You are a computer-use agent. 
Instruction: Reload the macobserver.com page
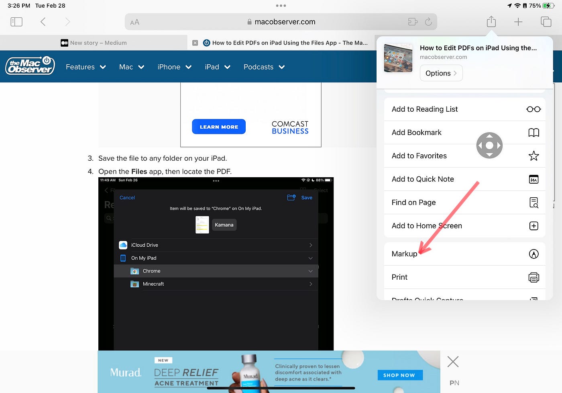point(428,22)
